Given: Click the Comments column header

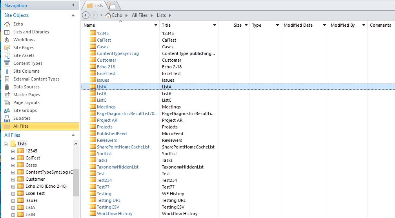Looking at the screenshot, I should [x=380, y=25].
